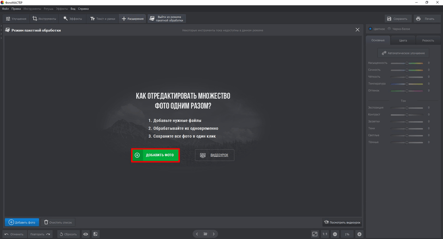
Task: Close the batch processing mode panel
Action: tap(358, 30)
